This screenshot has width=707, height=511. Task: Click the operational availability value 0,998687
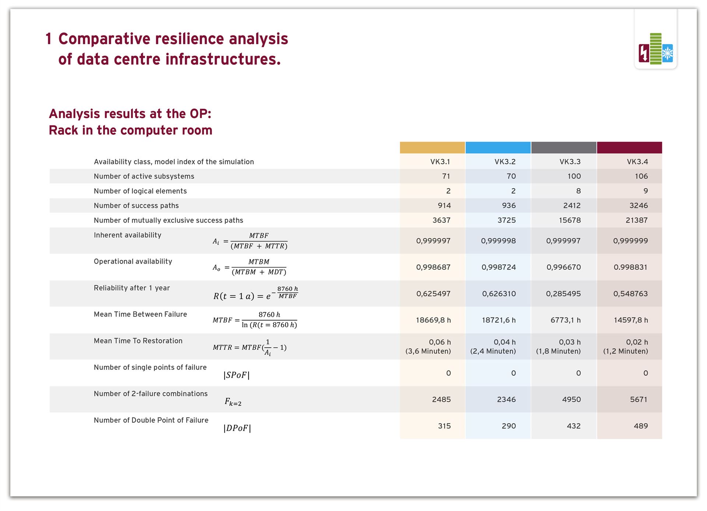(433, 267)
